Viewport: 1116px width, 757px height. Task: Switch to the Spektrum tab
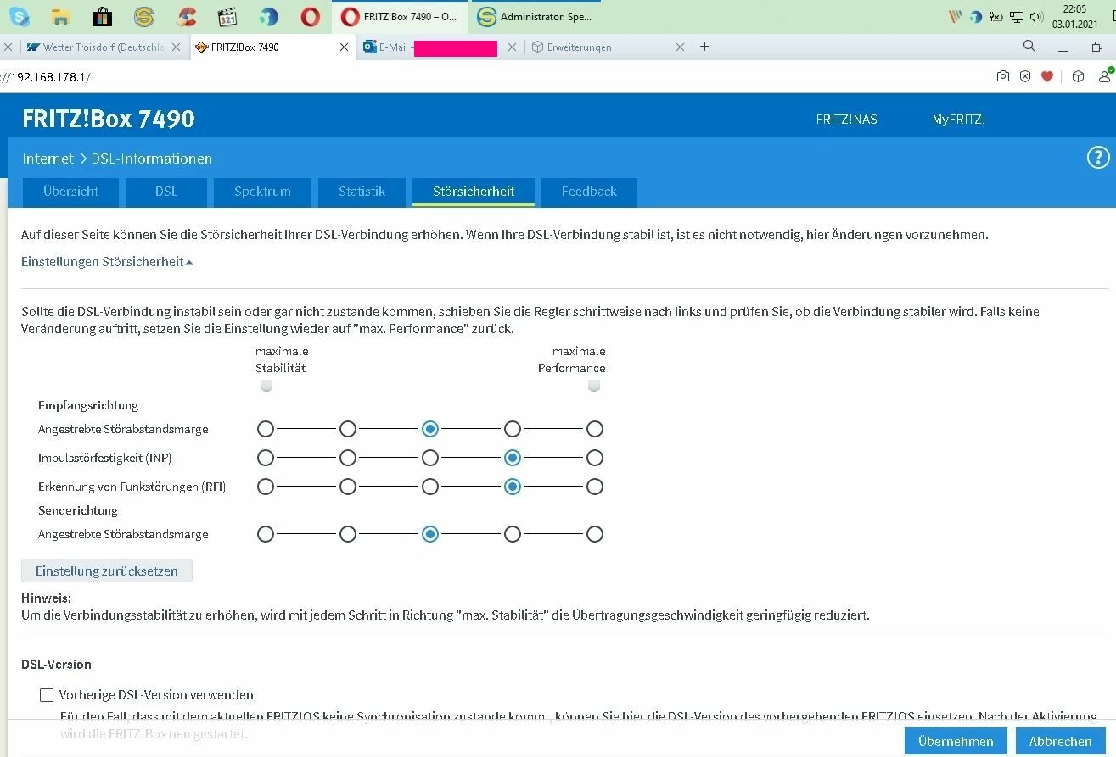[x=263, y=192]
